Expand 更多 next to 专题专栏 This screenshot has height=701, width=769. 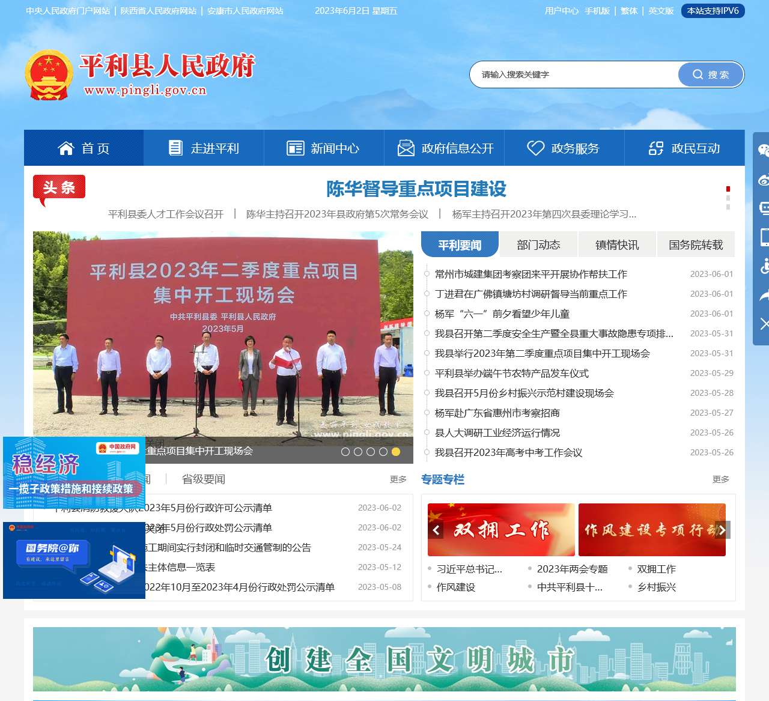coord(720,479)
